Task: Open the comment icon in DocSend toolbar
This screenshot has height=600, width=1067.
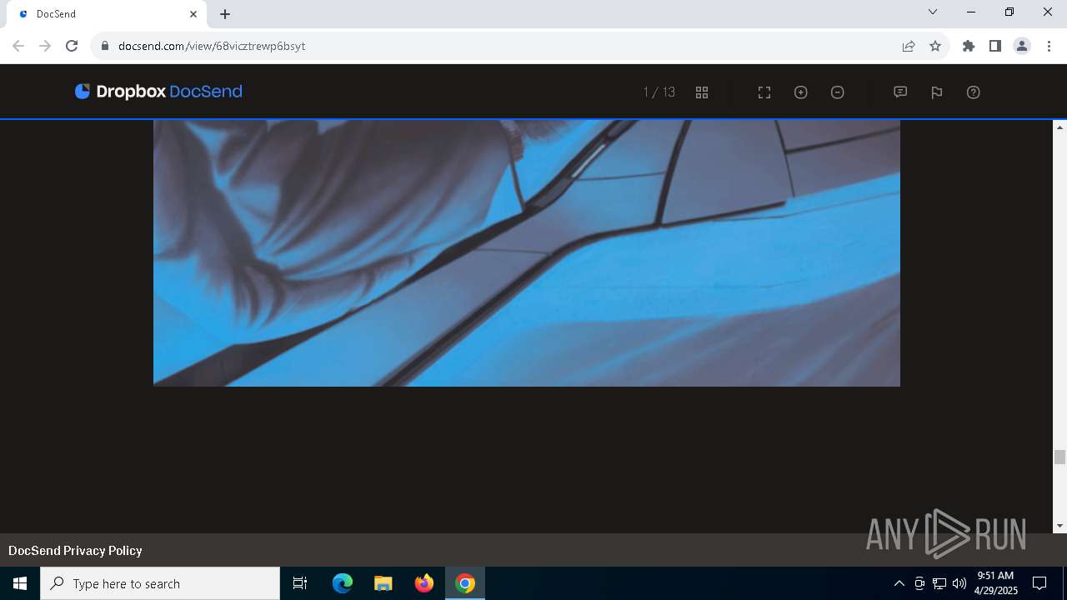Action: click(900, 92)
